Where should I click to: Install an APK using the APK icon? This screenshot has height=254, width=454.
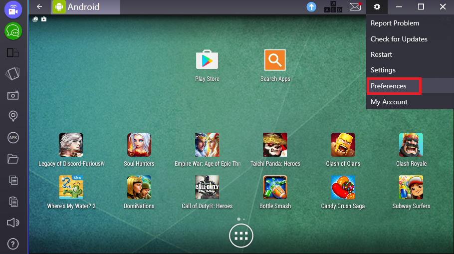[13, 138]
